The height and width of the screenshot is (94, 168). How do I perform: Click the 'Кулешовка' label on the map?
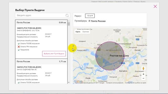coord(103,81)
